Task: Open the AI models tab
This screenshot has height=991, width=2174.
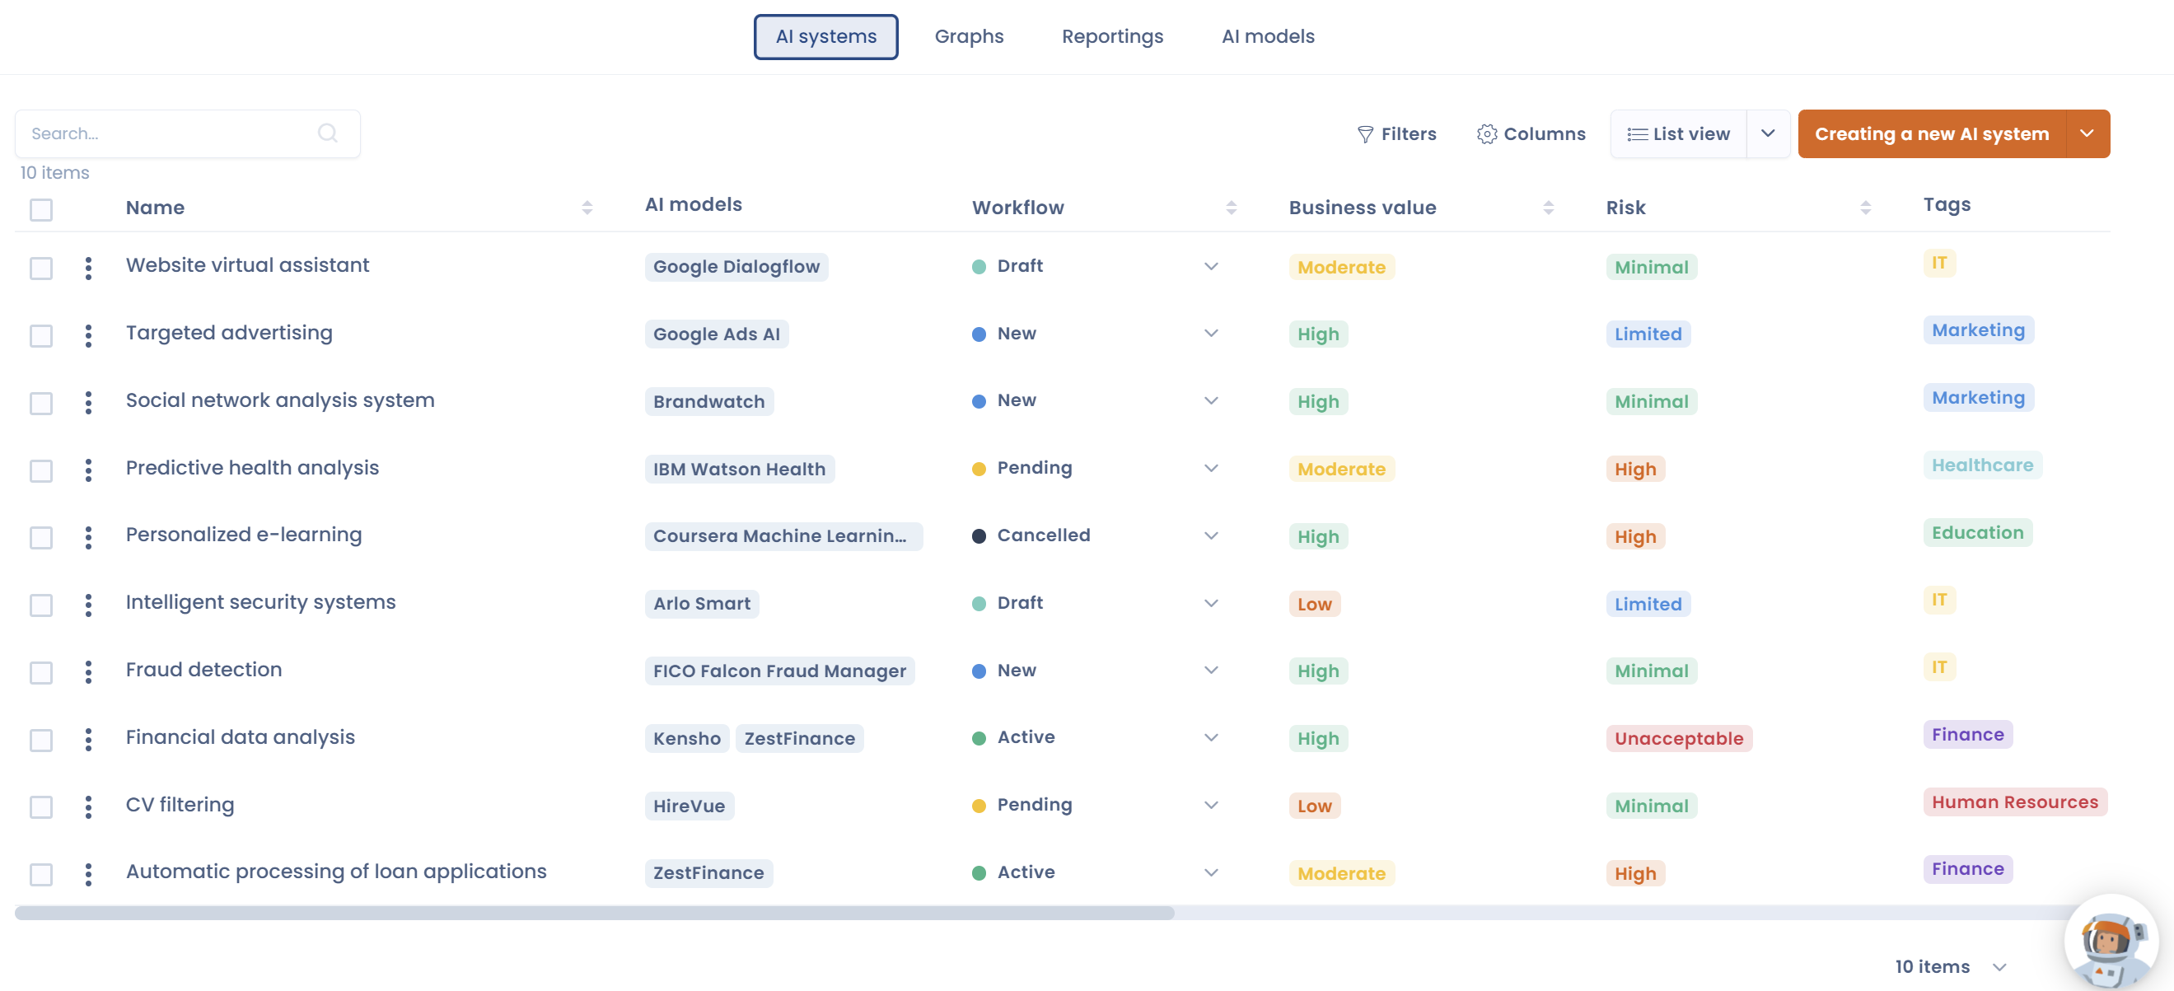Action: (x=1268, y=36)
